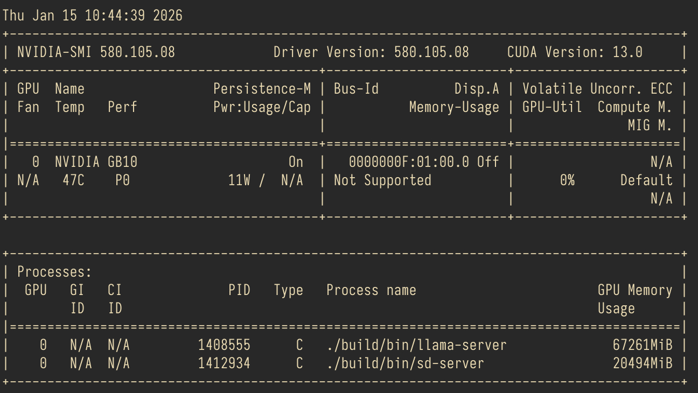
Task: Click the timestamp Thu Jan 15 10:44:39 2026
Action: click(93, 16)
